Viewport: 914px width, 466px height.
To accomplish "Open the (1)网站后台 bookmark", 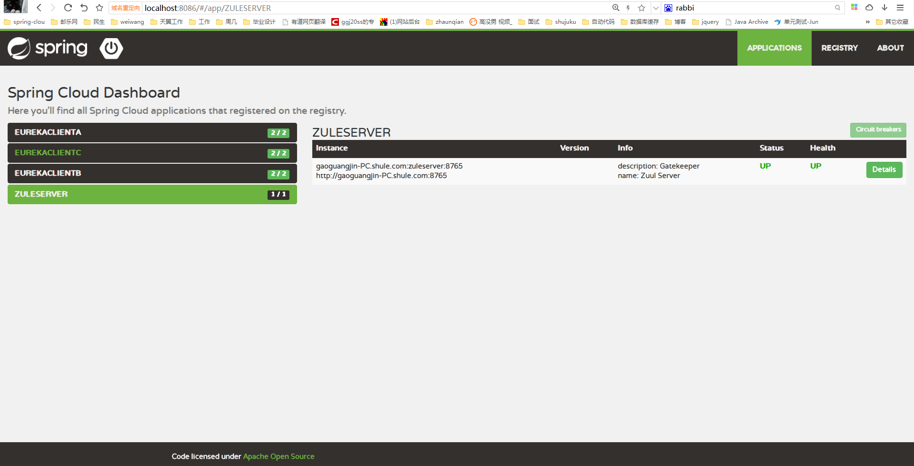I will [400, 22].
